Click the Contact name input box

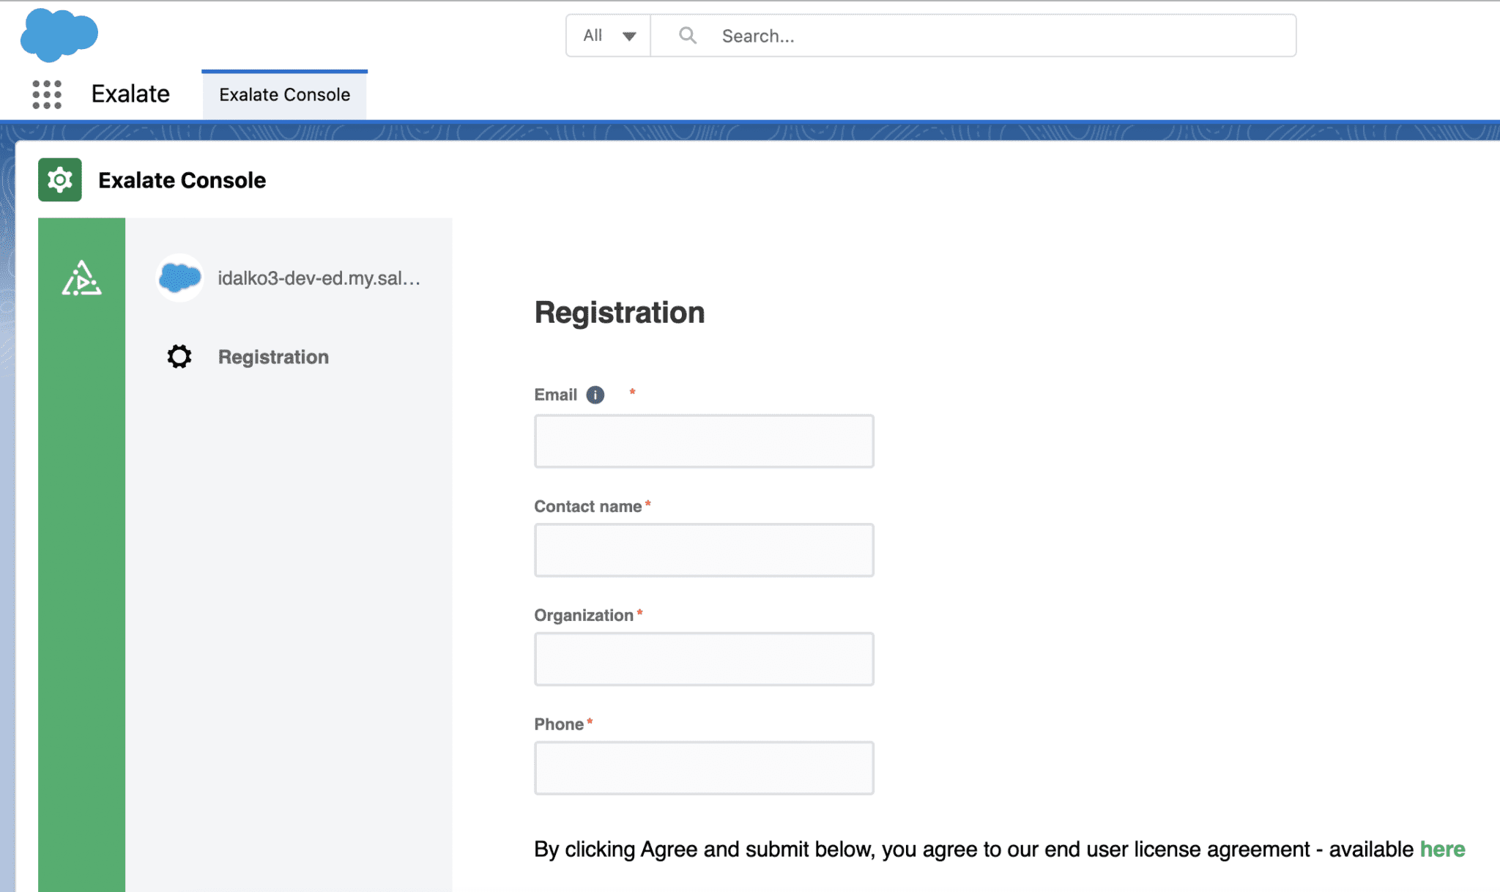tap(703, 549)
